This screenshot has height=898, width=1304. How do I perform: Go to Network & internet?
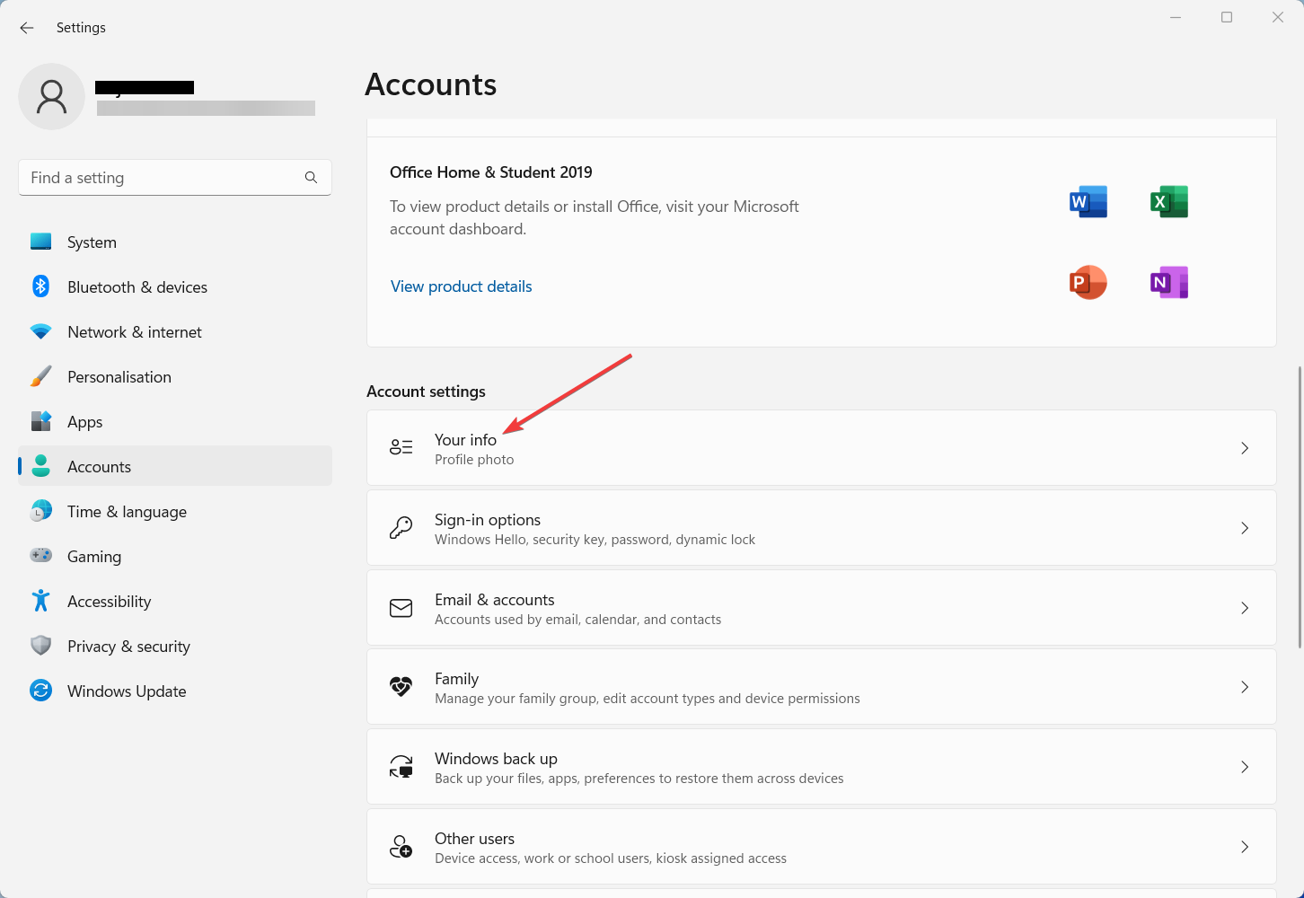pos(175,331)
